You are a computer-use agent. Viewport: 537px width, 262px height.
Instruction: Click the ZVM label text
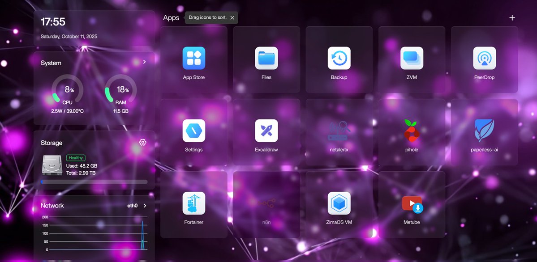(412, 77)
